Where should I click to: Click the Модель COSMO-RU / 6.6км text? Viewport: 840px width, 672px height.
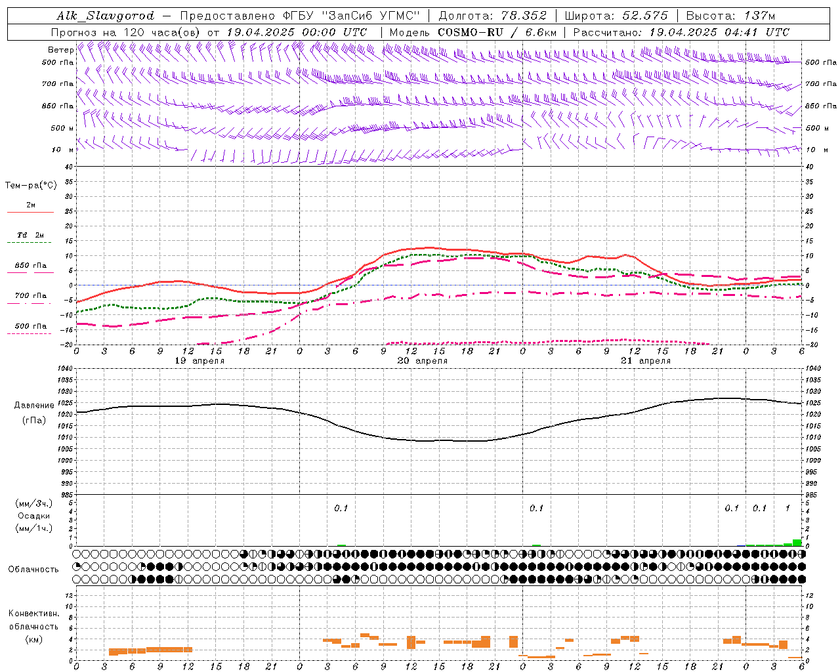pyautogui.click(x=473, y=32)
